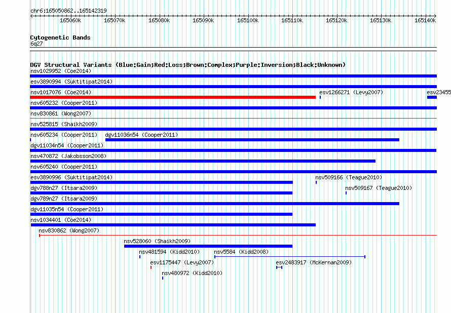Click the nsv605240 (Cooper2011) label

point(64,167)
